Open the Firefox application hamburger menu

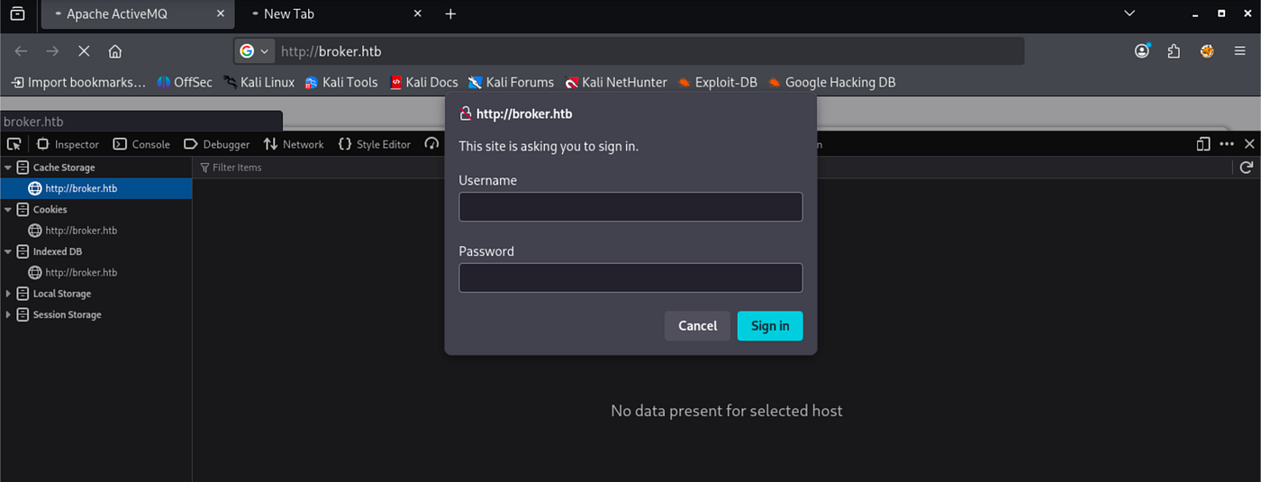pyautogui.click(x=1239, y=51)
